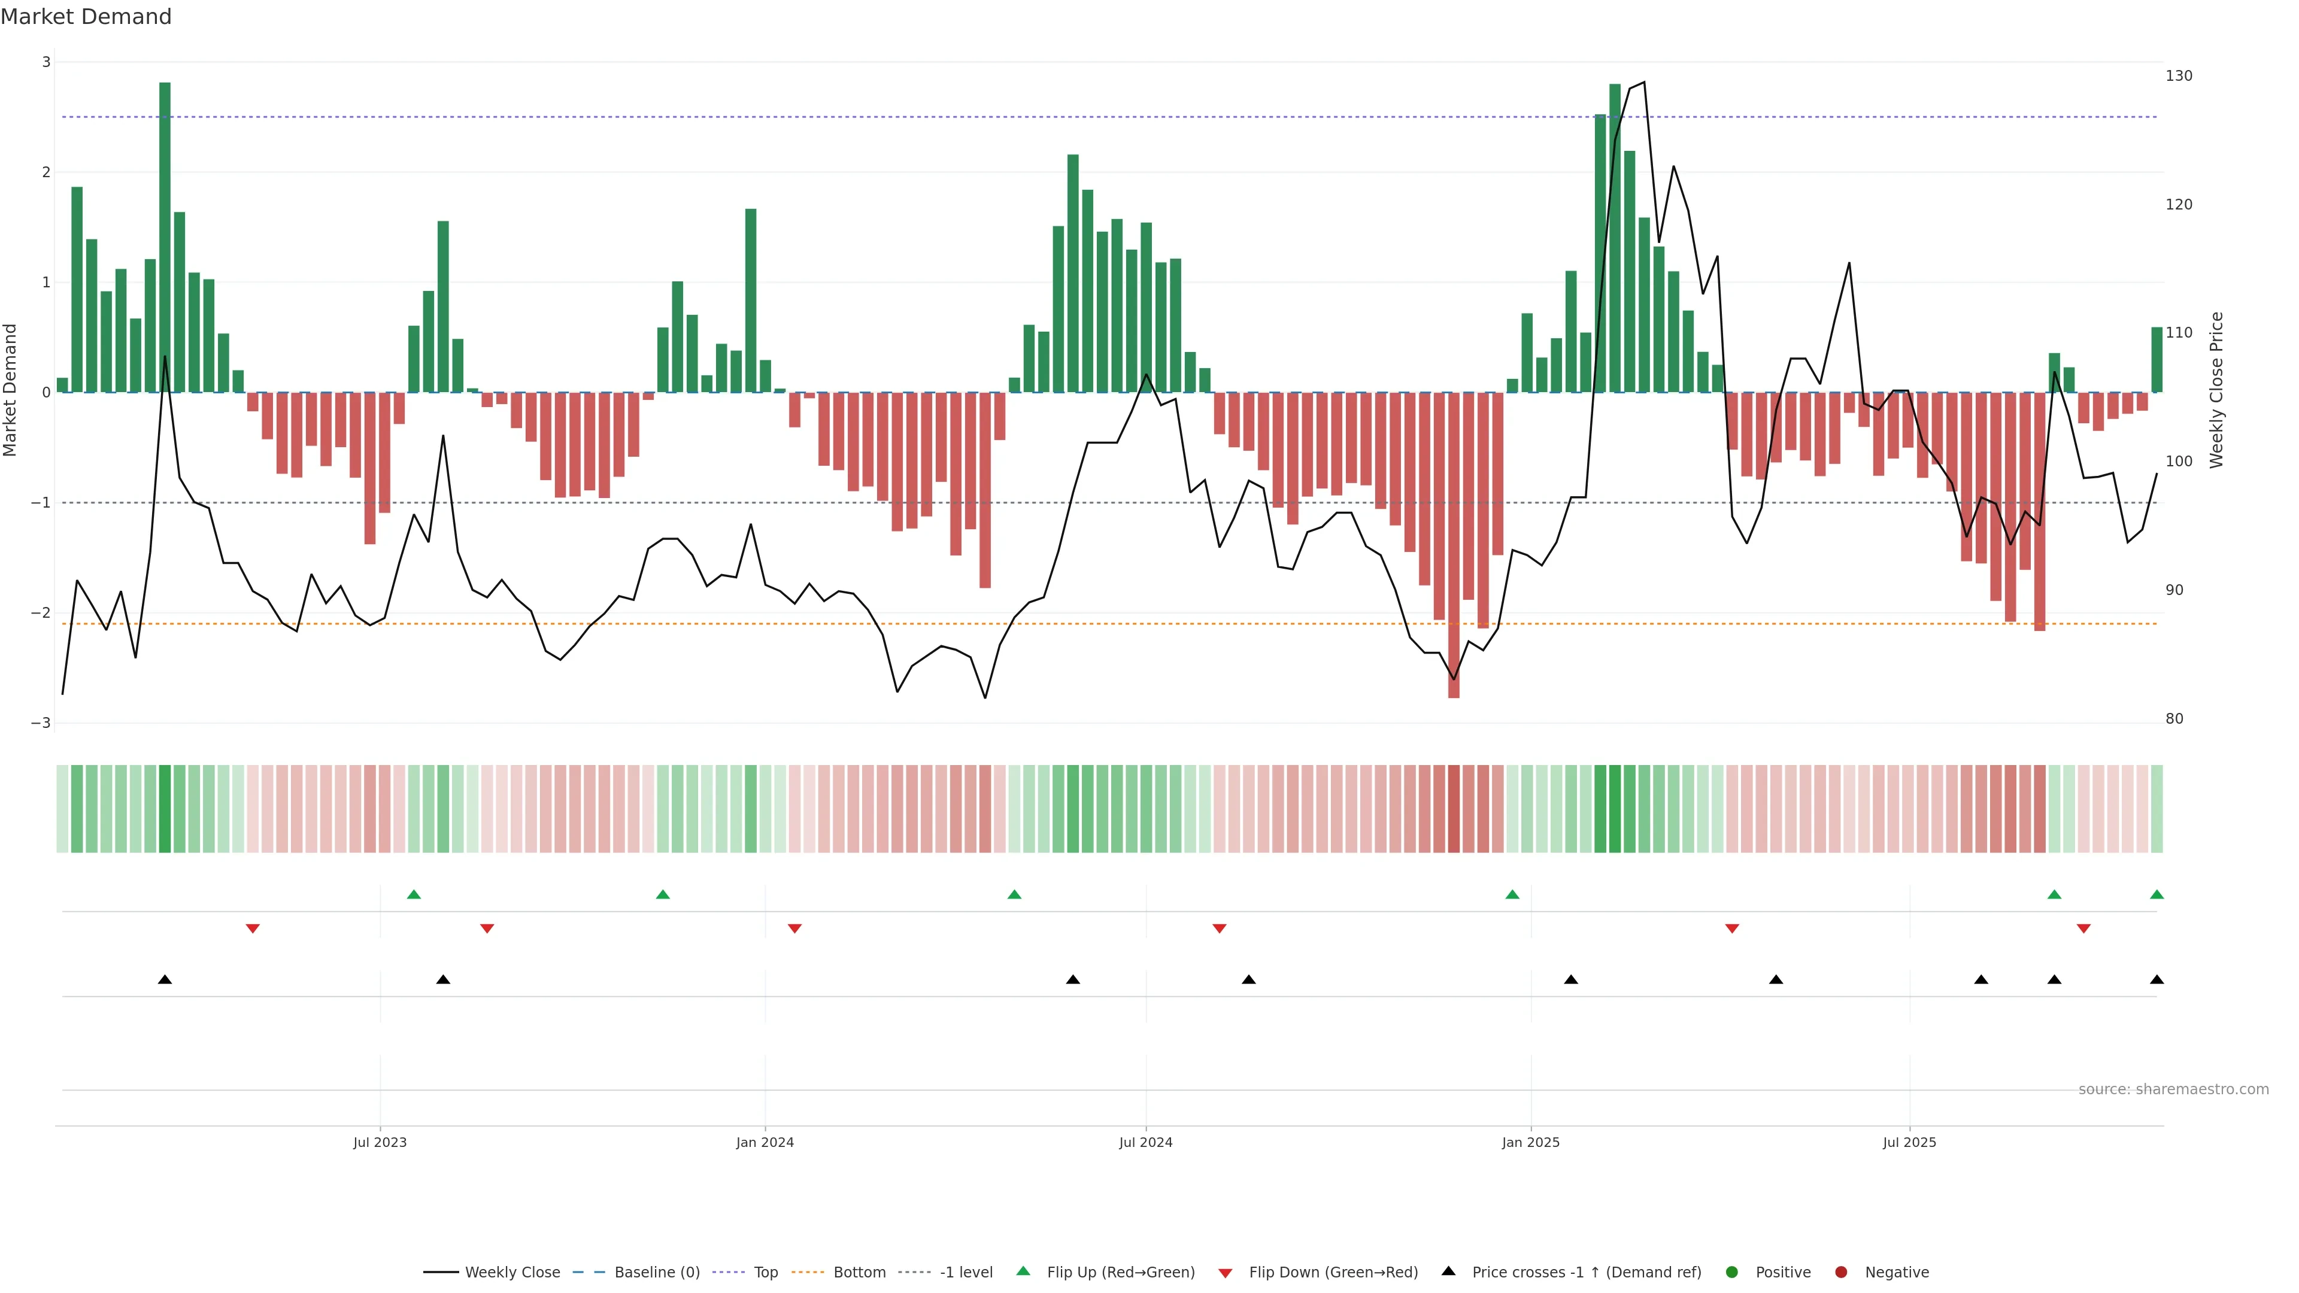This screenshot has height=1293, width=2299.
Task: Click the Jan 2024 x-axis label
Action: [765, 1143]
